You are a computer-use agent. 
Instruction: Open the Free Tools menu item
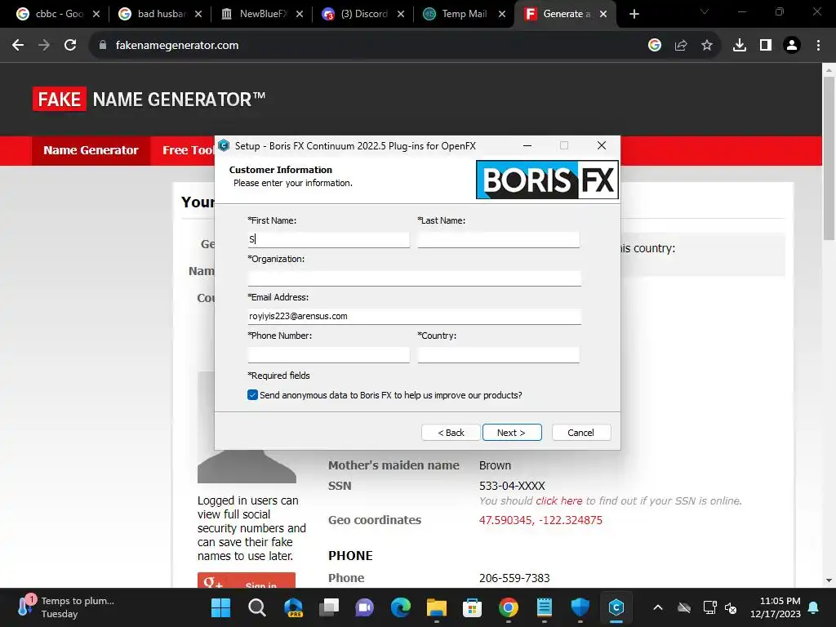point(189,150)
